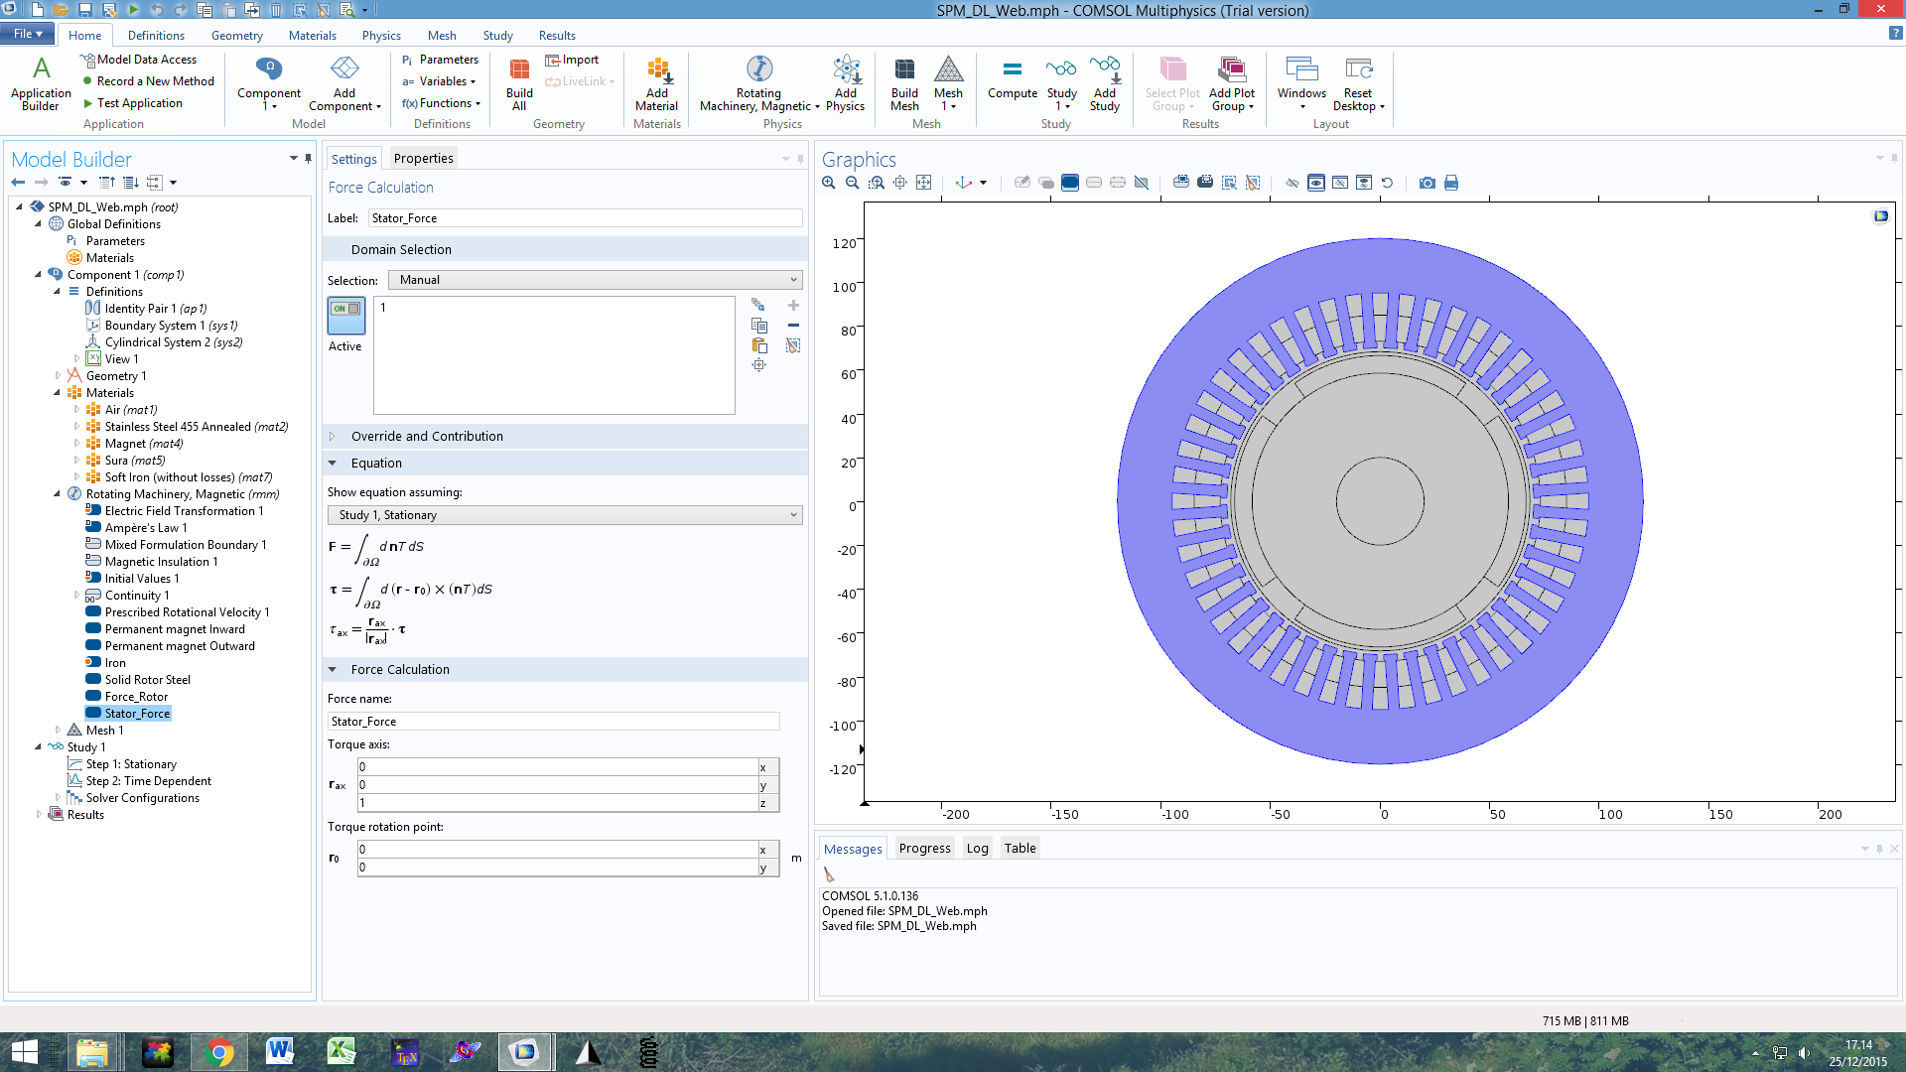This screenshot has height=1072, width=1906.
Task: Toggle the reset hiding icon in Graphics
Action: tap(1387, 183)
